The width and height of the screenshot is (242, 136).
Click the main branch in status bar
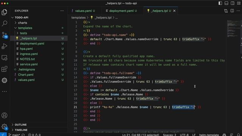coord(14,135)
